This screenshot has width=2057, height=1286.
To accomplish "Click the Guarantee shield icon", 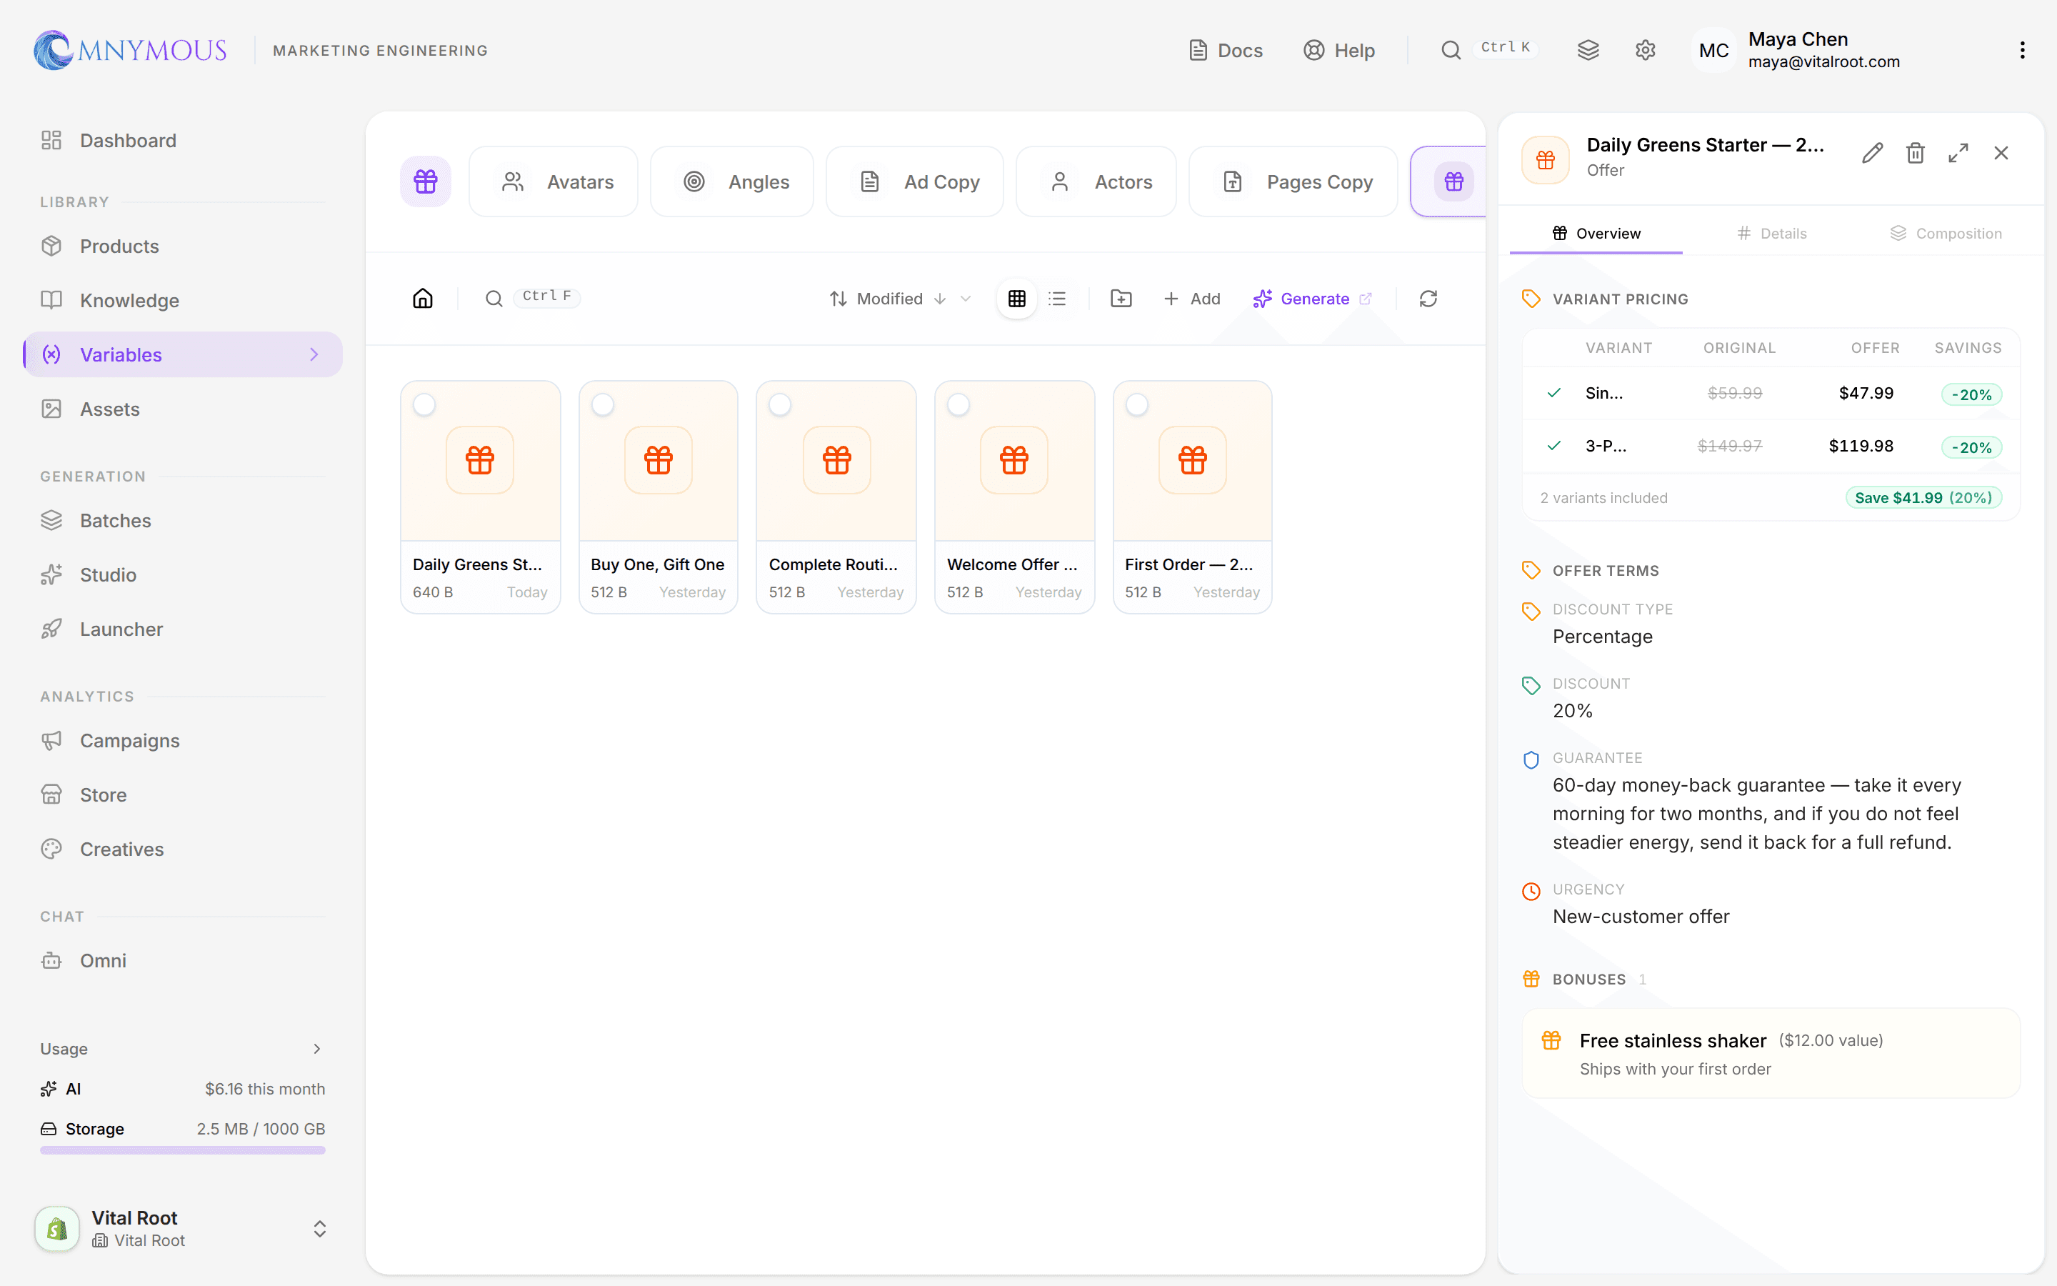I will coord(1531,759).
